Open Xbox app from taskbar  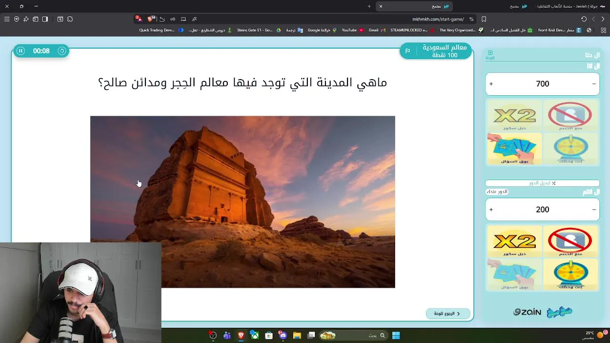pyautogui.click(x=255, y=335)
